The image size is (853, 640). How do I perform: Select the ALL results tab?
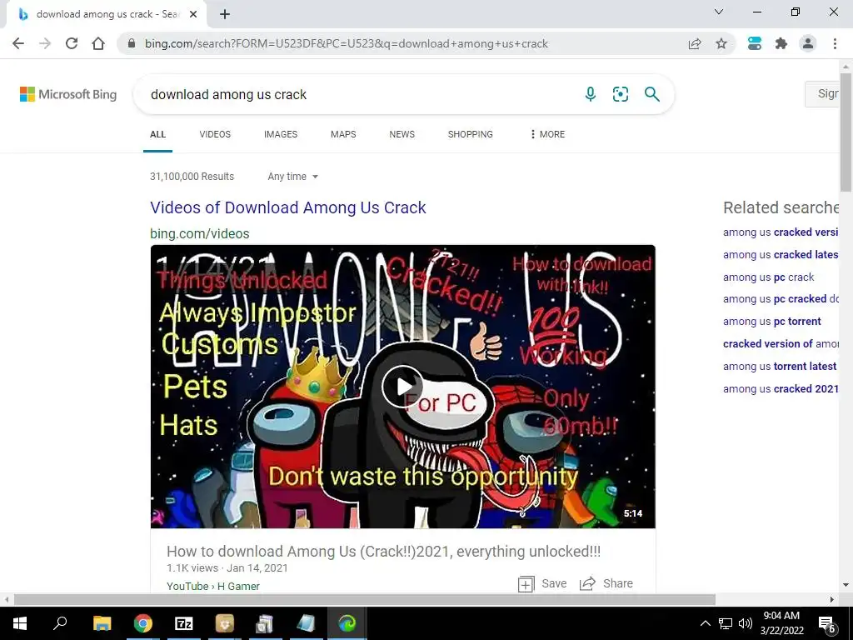tap(157, 134)
